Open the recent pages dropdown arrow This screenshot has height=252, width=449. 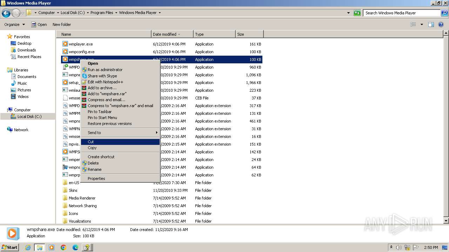tap(23, 13)
